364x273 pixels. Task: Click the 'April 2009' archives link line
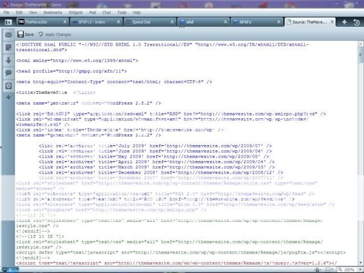tap(157, 162)
